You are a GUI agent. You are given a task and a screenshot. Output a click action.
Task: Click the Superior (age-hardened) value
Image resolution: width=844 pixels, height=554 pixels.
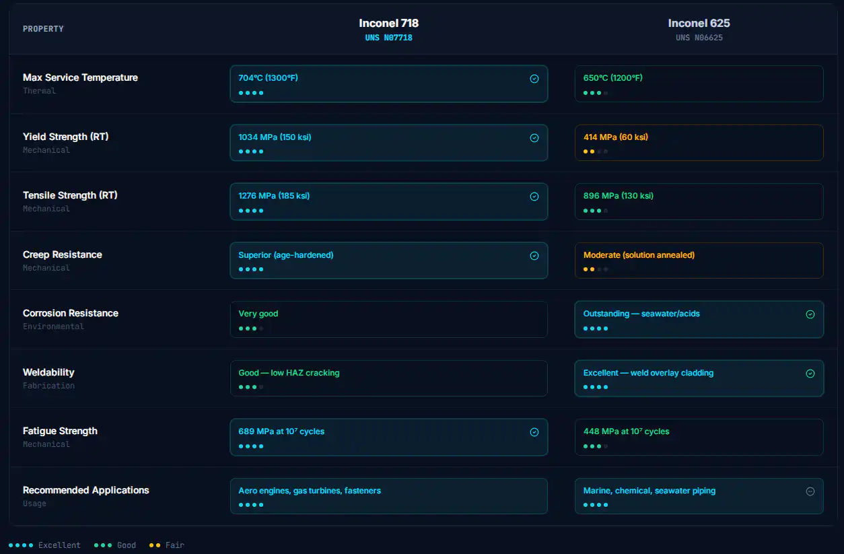pyautogui.click(x=286, y=255)
